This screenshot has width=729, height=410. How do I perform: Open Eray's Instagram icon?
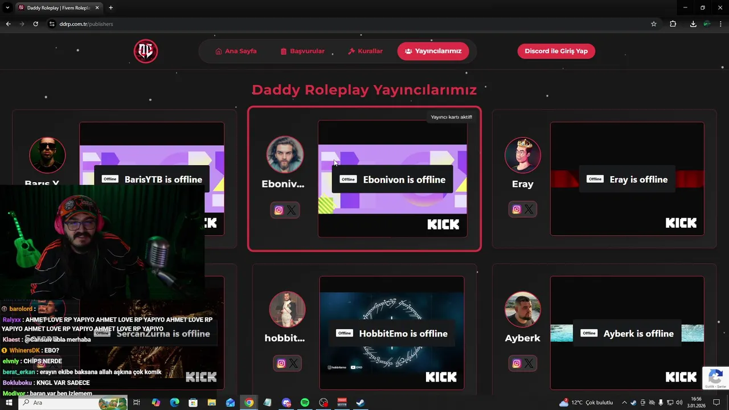tap(517, 210)
